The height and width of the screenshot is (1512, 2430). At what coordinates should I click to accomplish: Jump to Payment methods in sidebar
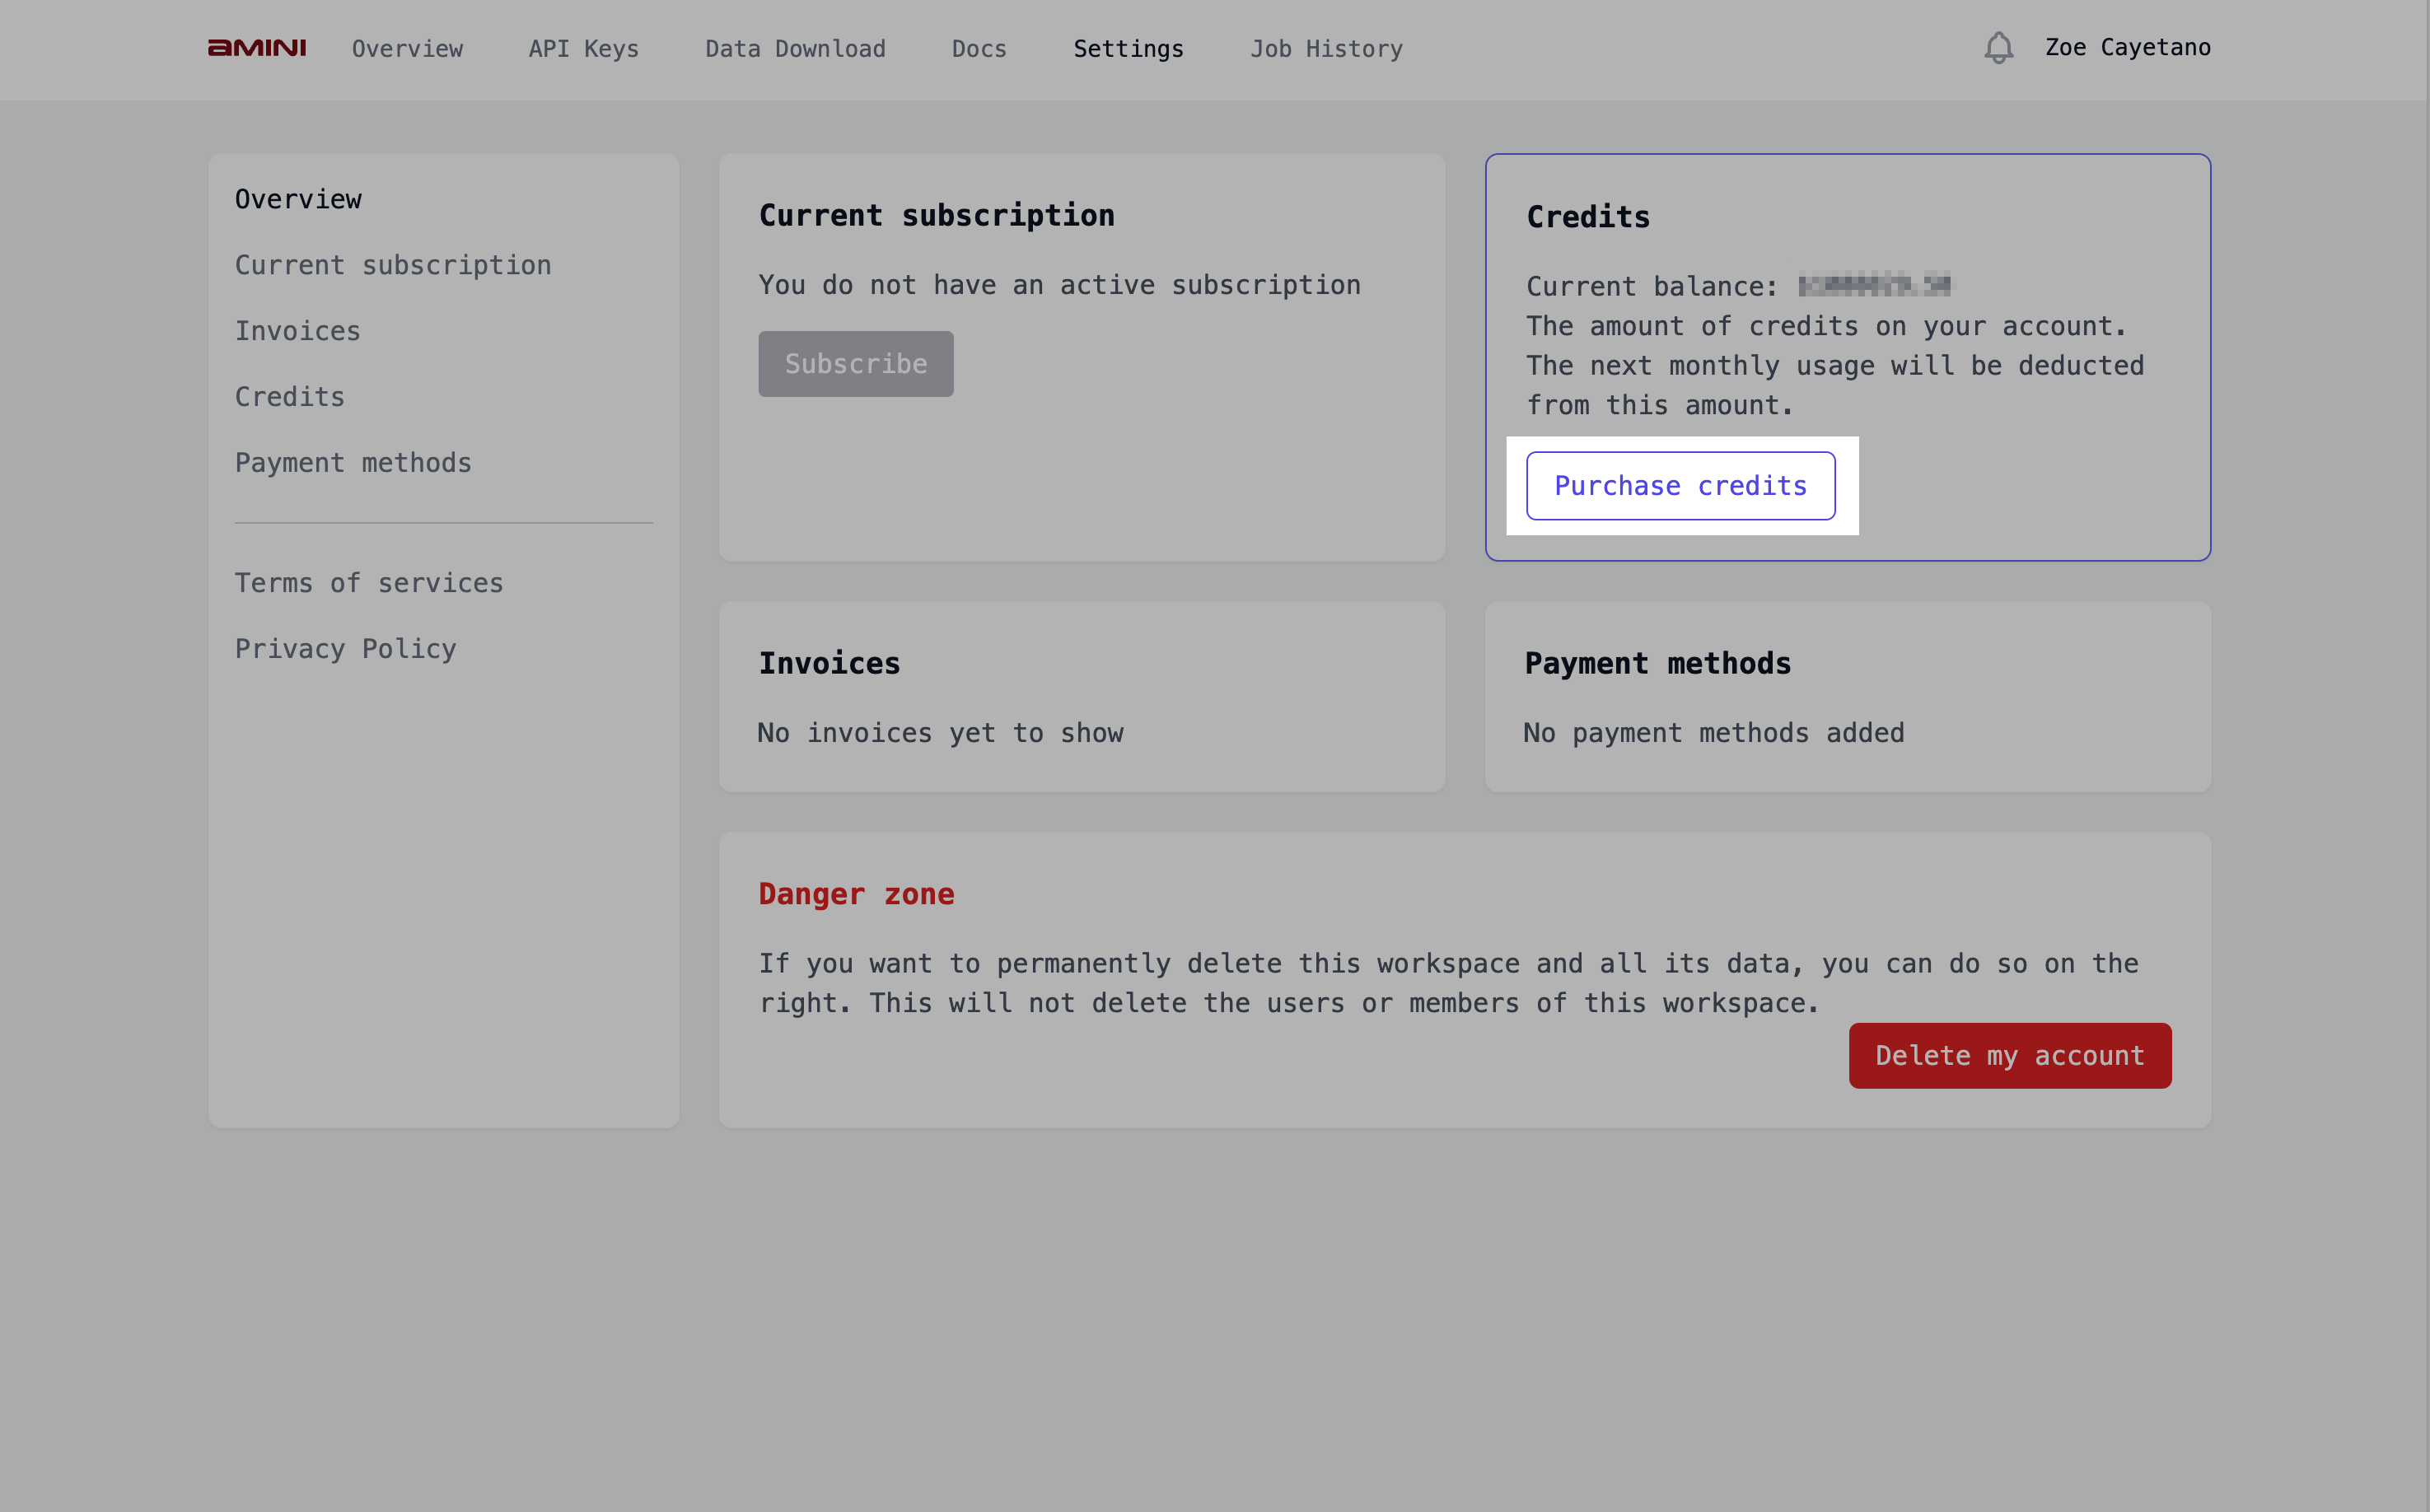click(x=353, y=463)
